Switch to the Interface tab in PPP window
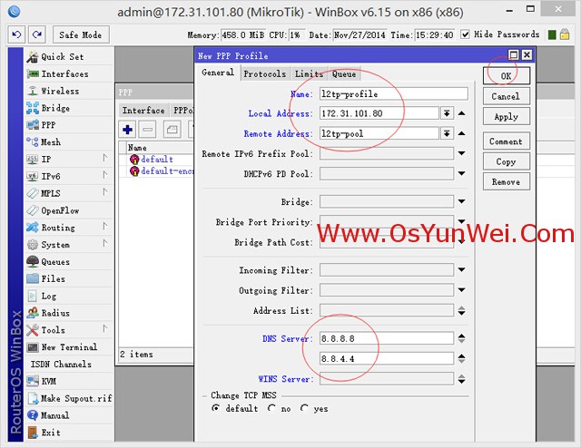 click(143, 111)
